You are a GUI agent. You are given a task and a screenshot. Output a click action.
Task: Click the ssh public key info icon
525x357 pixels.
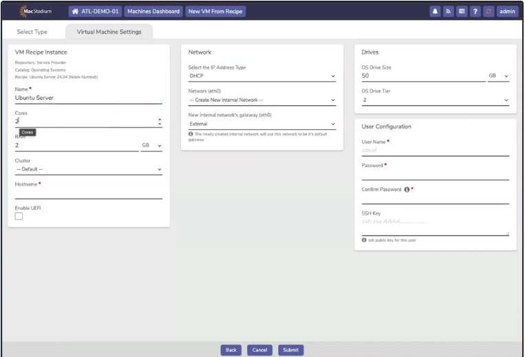pyautogui.click(x=364, y=240)
